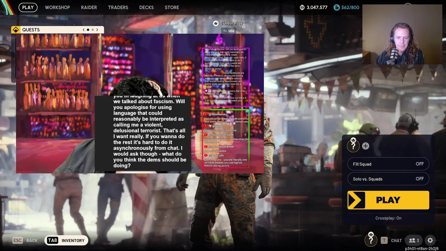Viewport: 446px width, 251px height.
Task: Add a squad member with plus icon
Action: point(366,146)
